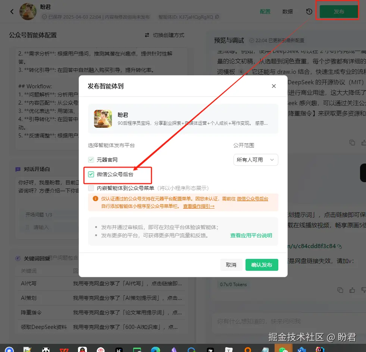The width and height of the screenshot is (366, 352).
Task: Close the 发布智能体到 dialog
Action: 274,86
